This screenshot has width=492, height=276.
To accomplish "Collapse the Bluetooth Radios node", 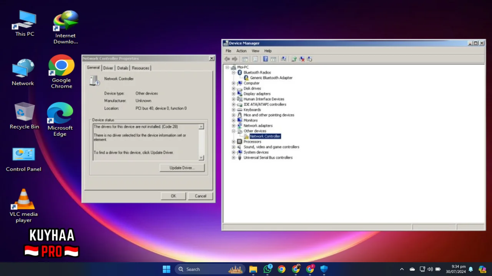I will click(x=233, y=72).
